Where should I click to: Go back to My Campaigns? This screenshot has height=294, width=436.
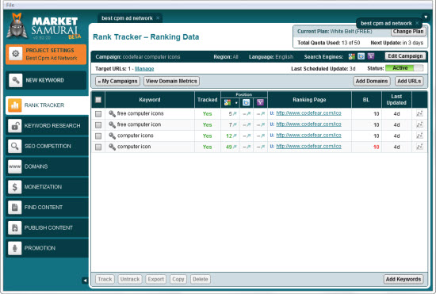[x=117, y=81]
